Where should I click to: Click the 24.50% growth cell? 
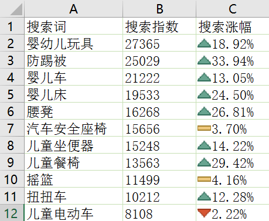(233, 94)
